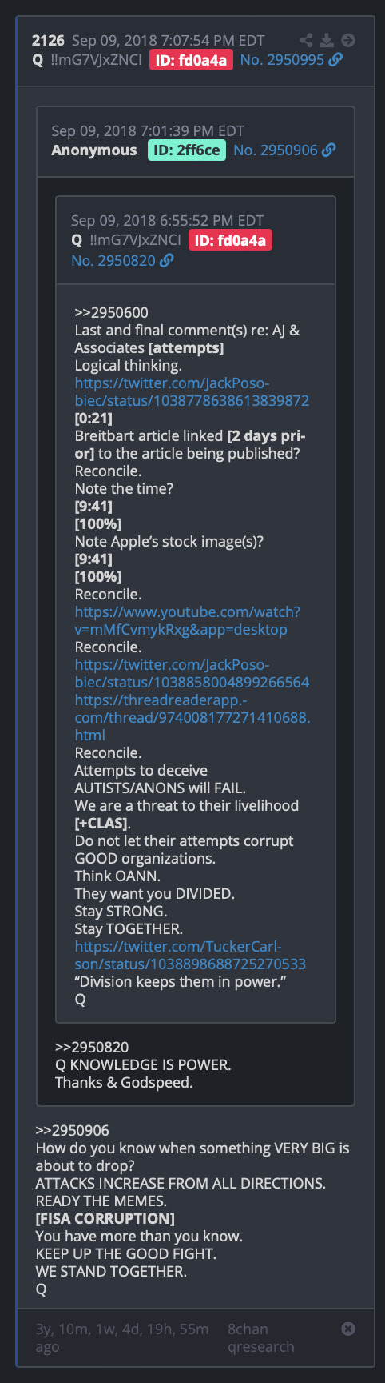This screenshot has width=385, height=1383.
Task: Open the threadreaderapp thread link
Action: point(192,717)
